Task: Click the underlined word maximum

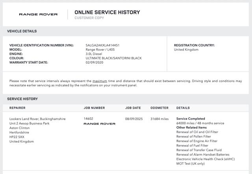Action: (x=100, y=81)
